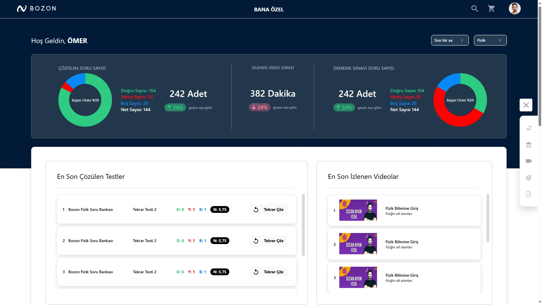Click the PDF document icon in sidebar
Image resolution: width=542 pixels, height=305 pixels.
click(x=528, y=194)
